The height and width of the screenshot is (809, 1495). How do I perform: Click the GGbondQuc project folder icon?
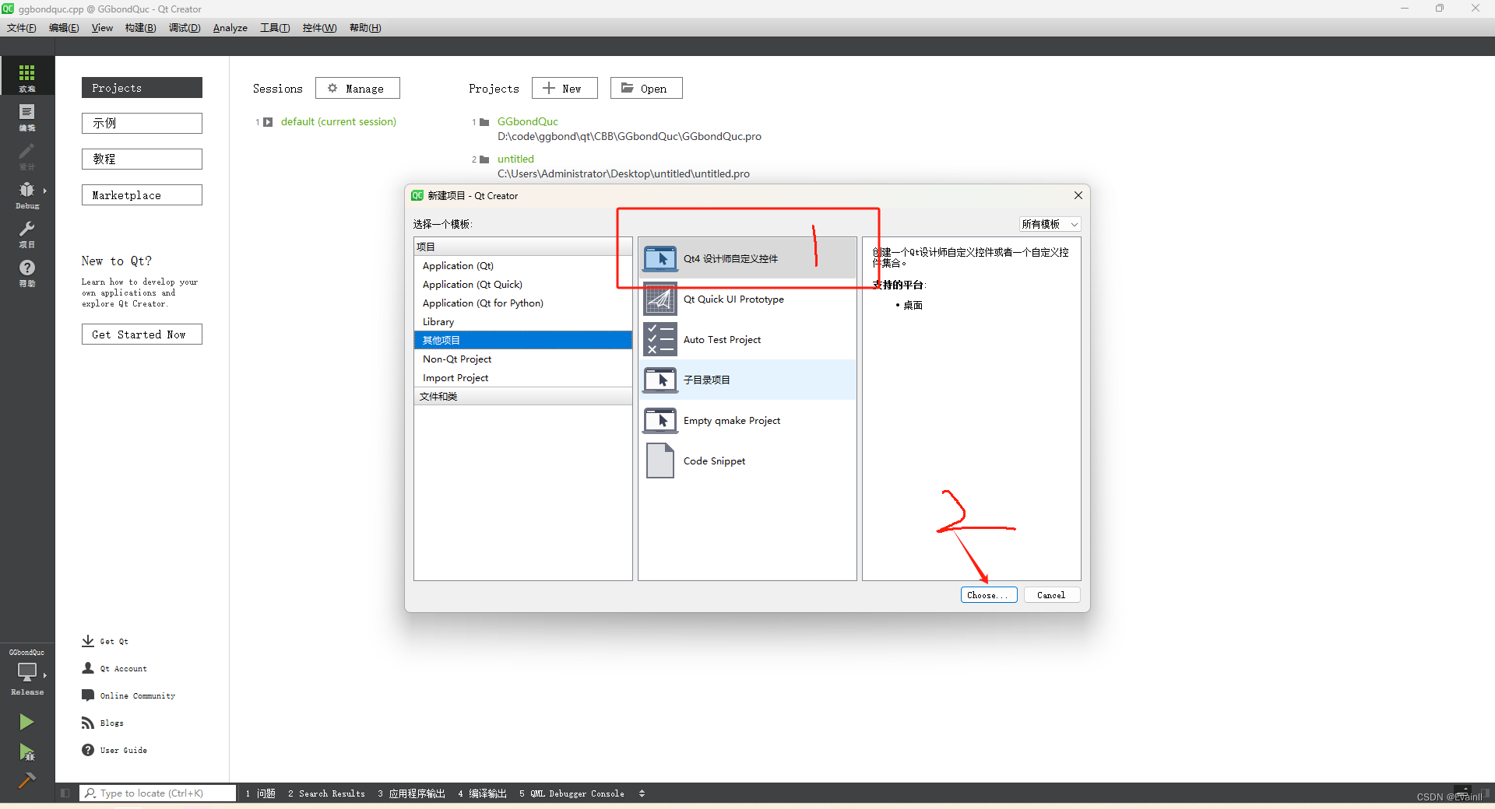click(x=484, y=122)
